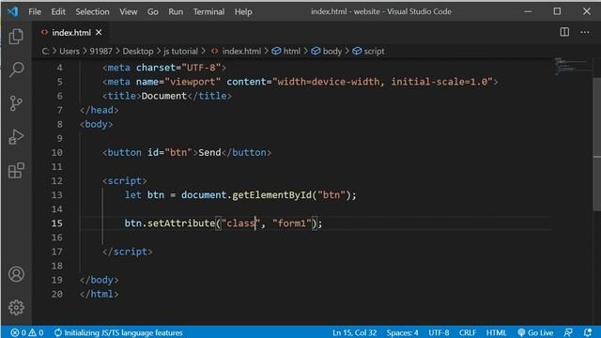Expand the C: breadcrumb segment
This screenshot has width=601, height=338.
click(x=45, y=52)
